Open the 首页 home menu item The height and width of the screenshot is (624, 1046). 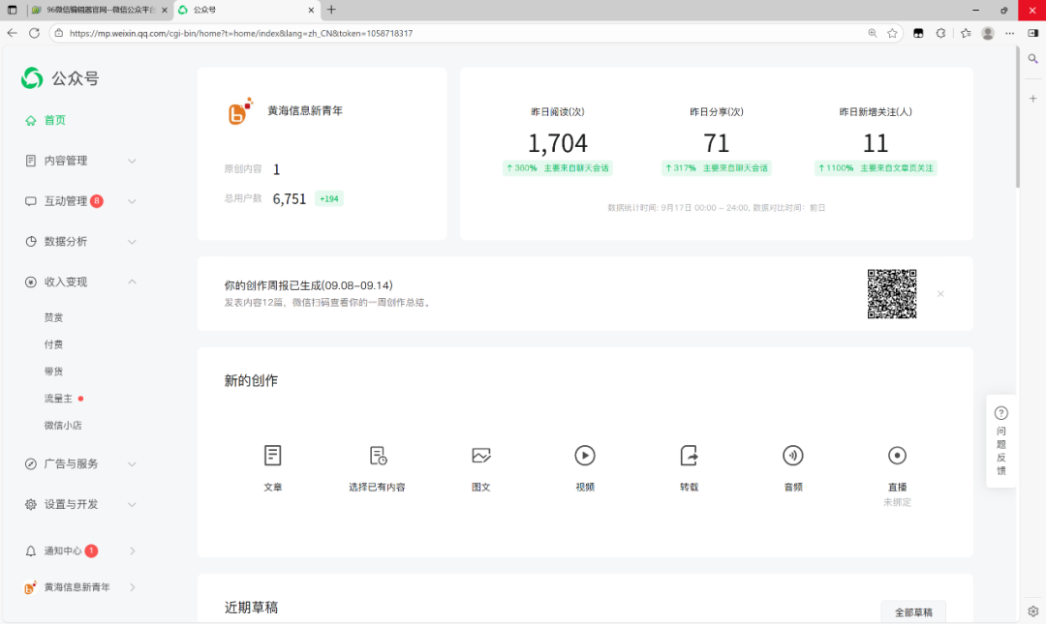[55, 121]
